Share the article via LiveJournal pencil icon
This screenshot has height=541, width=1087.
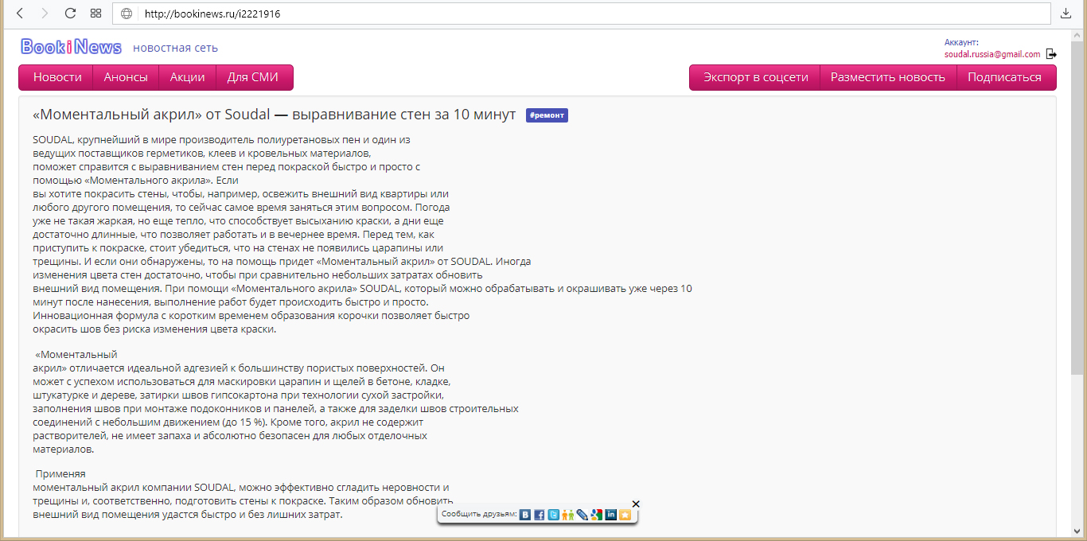pos(582,515)
